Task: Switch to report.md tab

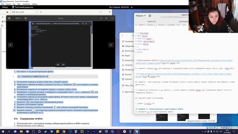Action: 151,22
